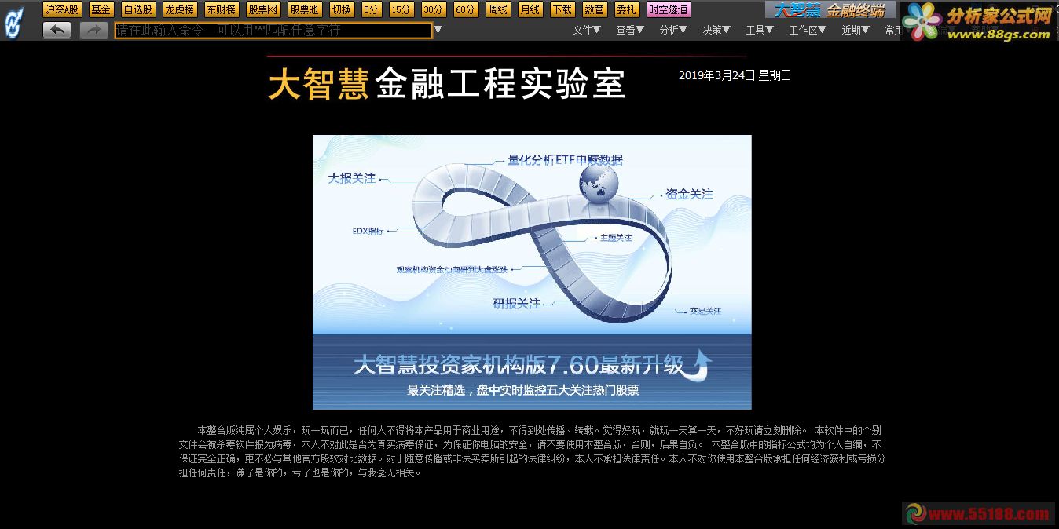Click the 大智慧 金融终端 banner
Screen dimensions: 1059x529
point(830,9)
